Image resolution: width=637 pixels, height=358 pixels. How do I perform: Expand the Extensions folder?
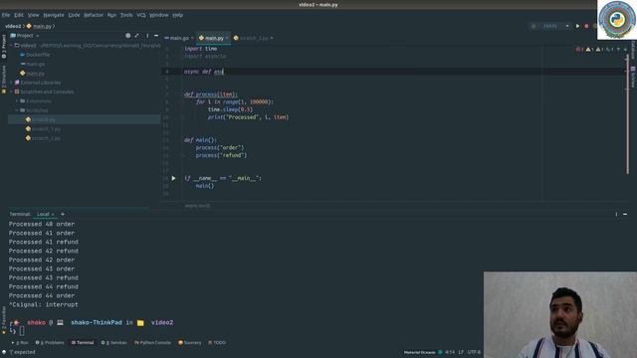[17, 100]
